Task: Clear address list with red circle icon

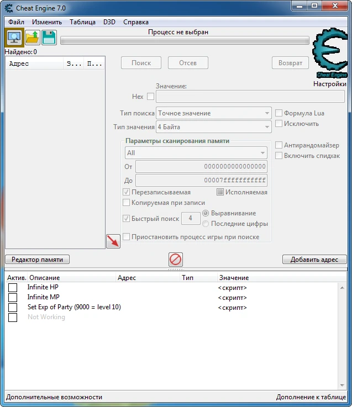Action: (x=176, y=260)
